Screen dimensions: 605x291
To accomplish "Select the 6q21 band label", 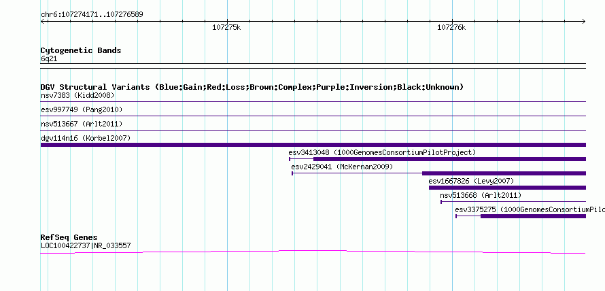I will pyautogui.click(x=49, y=59).
